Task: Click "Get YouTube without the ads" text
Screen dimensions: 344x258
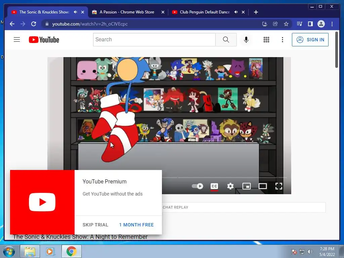Action: (113, 194)
